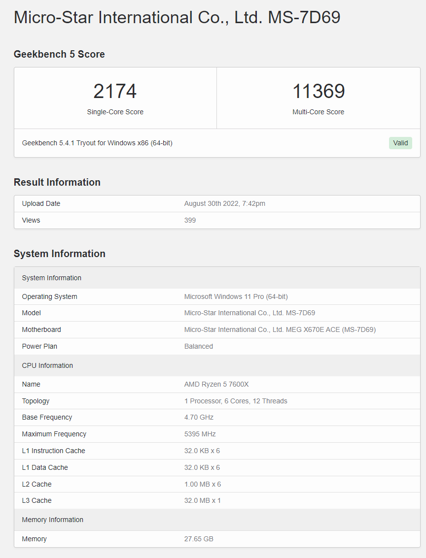
Task: Click the 'L1 Data Cache' row label
Action: 45,467
